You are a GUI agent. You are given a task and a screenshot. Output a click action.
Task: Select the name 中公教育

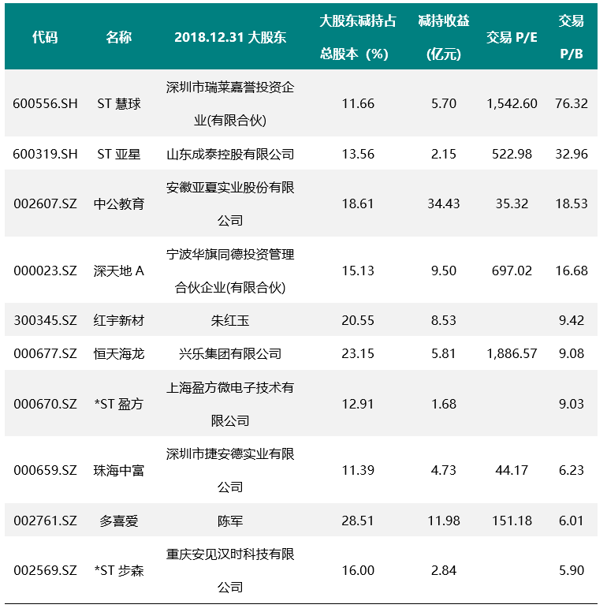[x=118, y=203]
